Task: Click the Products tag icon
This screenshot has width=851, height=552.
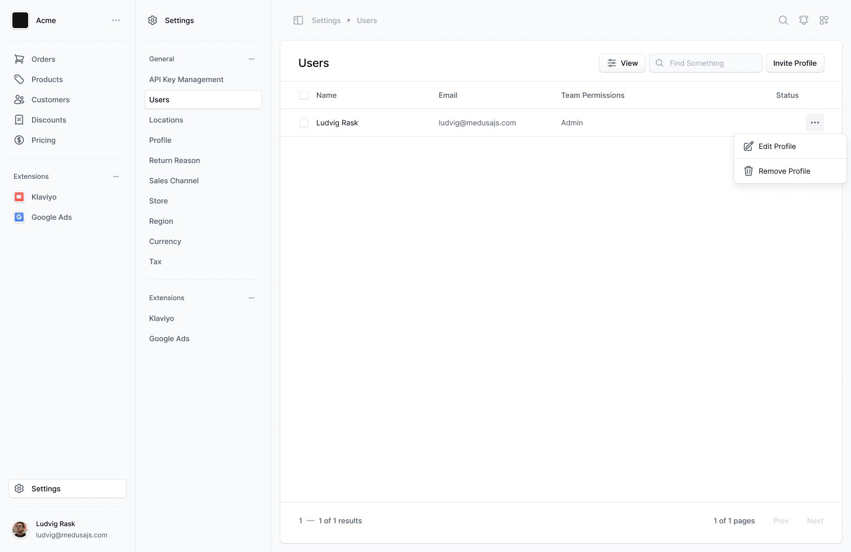Action: pos(19,79)
